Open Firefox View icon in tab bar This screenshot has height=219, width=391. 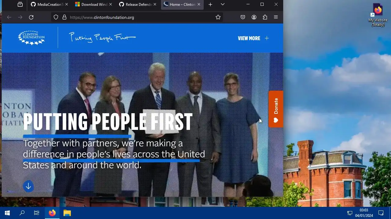[20, 5]
